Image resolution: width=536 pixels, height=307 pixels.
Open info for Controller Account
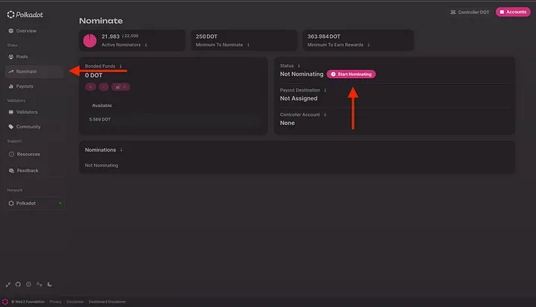click(x=325, y=114)
